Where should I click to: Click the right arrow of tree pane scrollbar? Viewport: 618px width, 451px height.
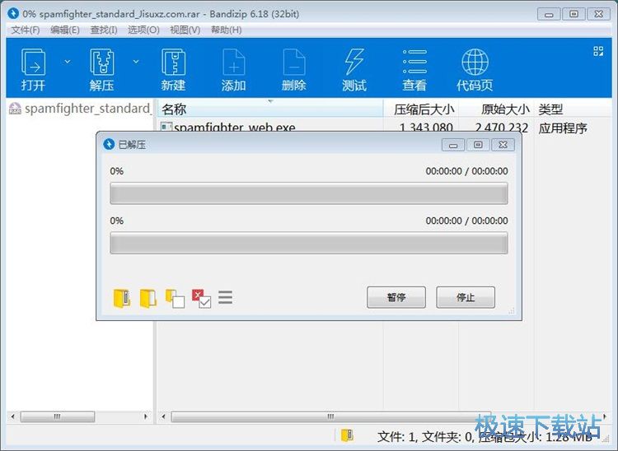[x=146, y=416]
